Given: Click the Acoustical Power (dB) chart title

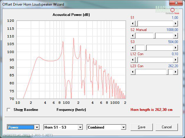Looking at the screenshot, I should pos(71,15).
